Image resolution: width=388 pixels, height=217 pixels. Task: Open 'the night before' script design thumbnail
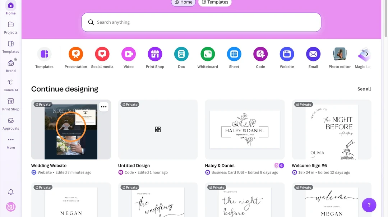245,200
